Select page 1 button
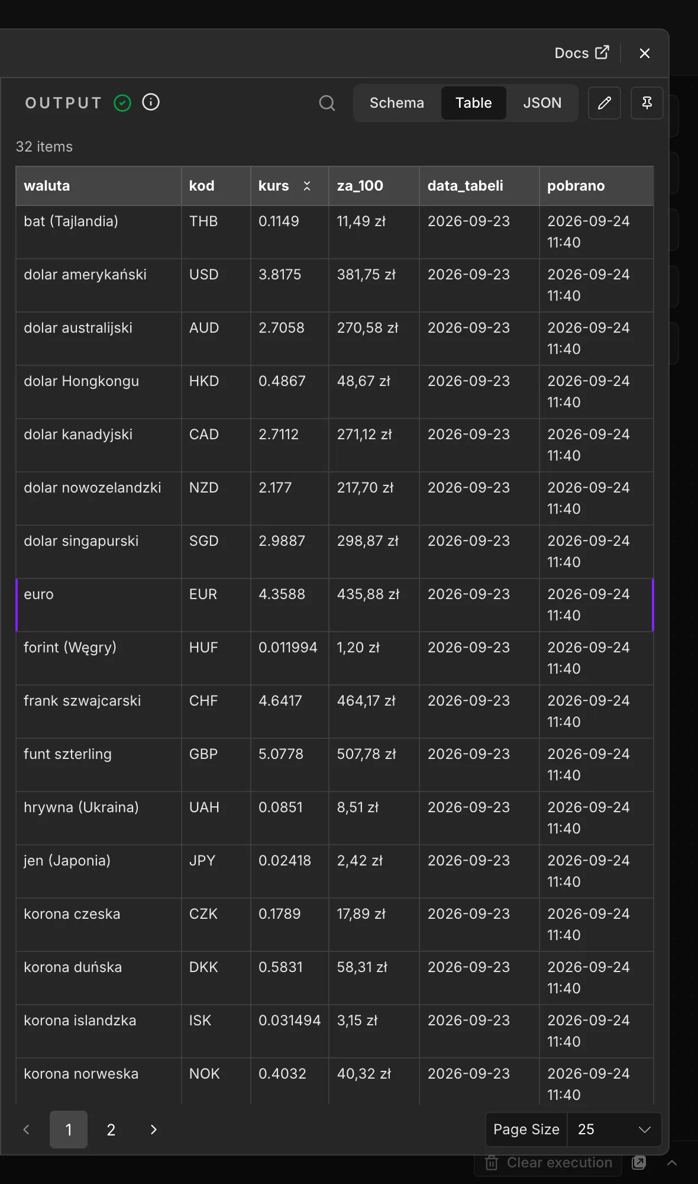The height and width of the screenshot is (1184, 698). (69, 1130)
